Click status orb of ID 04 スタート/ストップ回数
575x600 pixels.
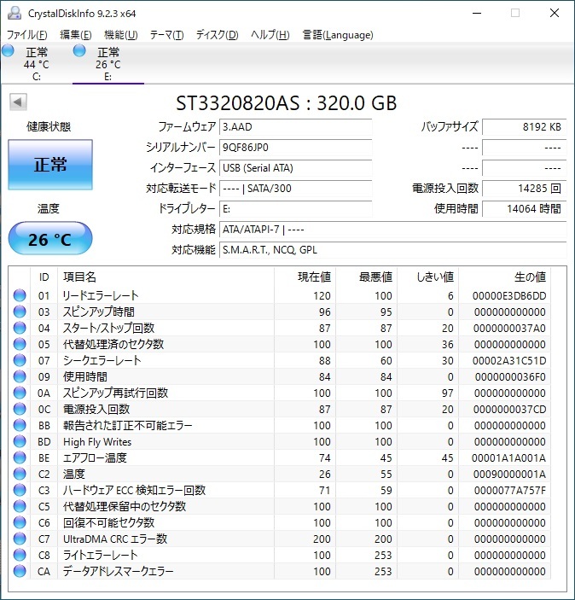pos(20,328)
